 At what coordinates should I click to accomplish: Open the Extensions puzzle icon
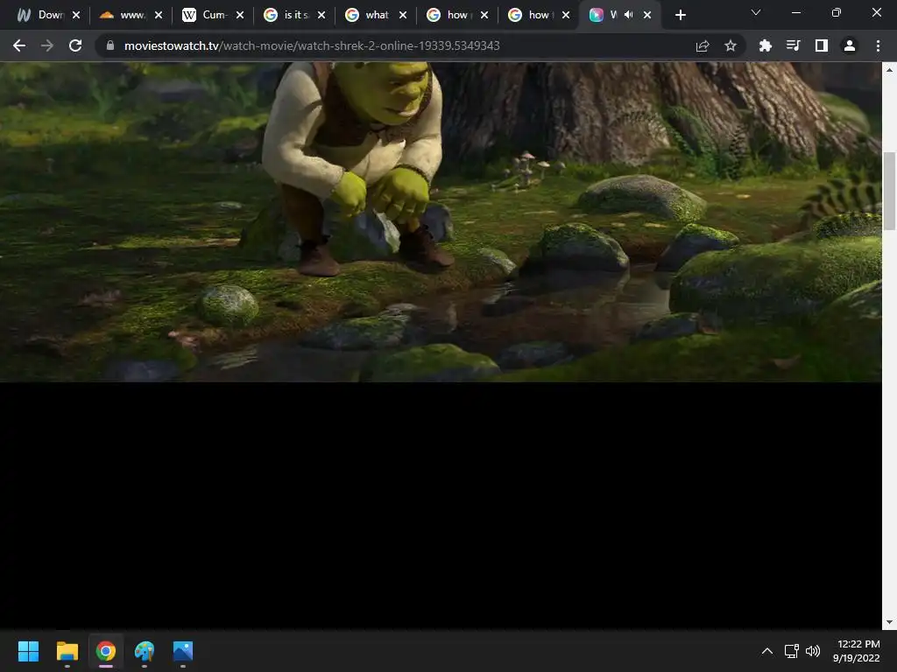pos(765,45)
